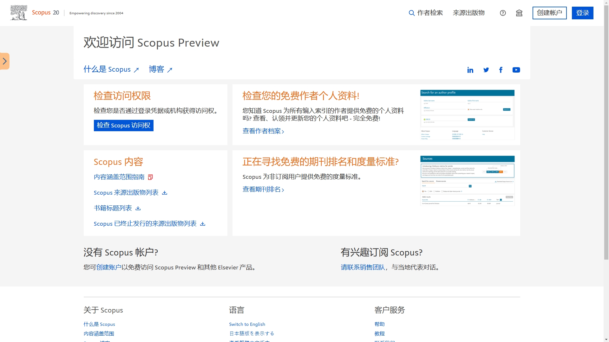Click tagline Empowering discovery since 2004
Viewport: 609px width, 342px height.
pyautogui.click(x=96, y=13)
